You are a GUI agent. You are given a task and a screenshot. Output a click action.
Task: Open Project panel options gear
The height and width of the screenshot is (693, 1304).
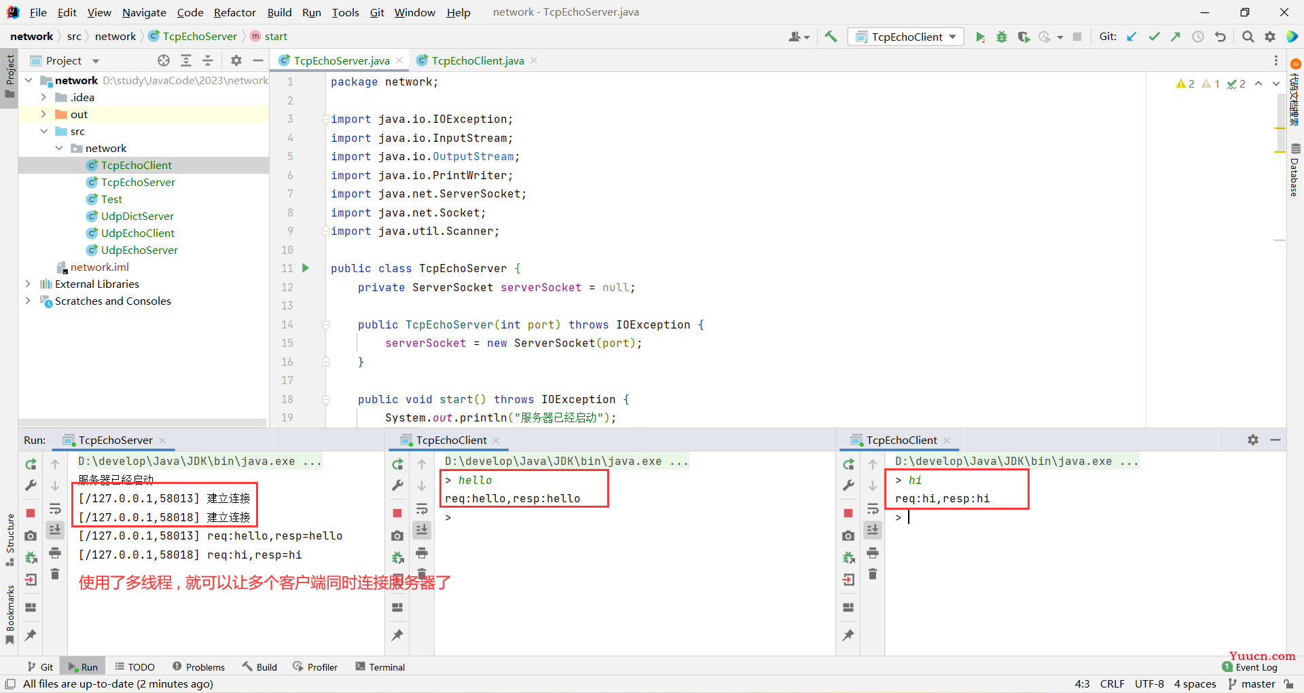[x=236, y=60]
